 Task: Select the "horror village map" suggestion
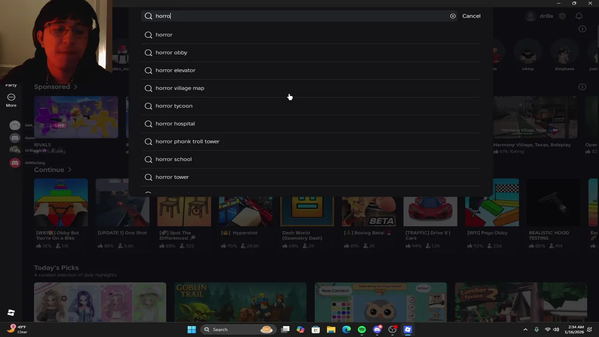pos(311,88)
